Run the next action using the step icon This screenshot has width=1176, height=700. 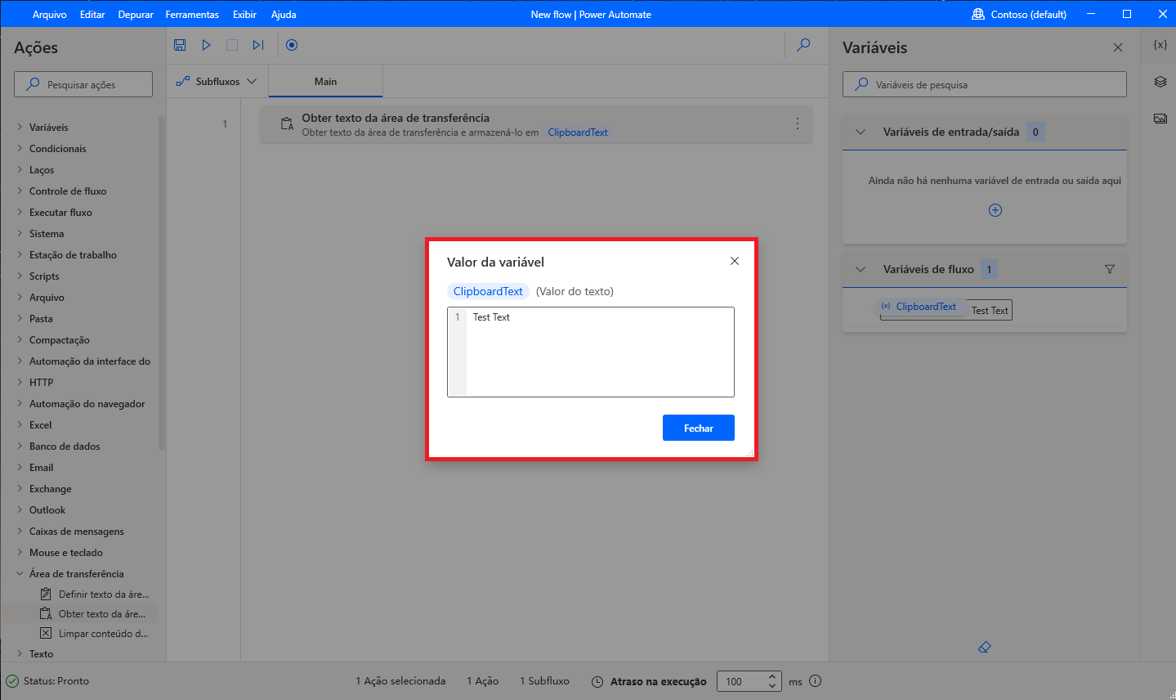coord(258,45)
